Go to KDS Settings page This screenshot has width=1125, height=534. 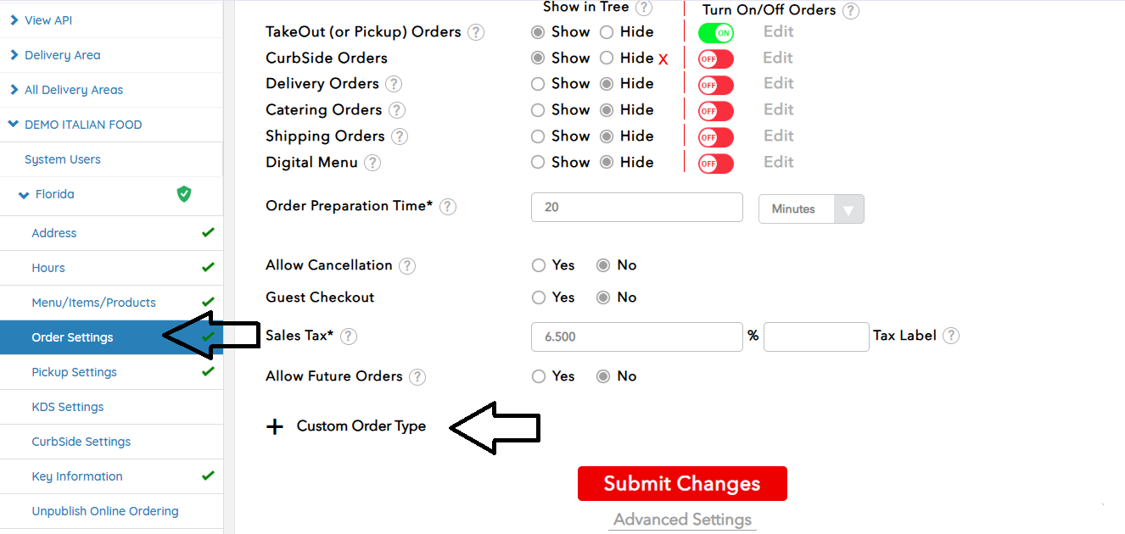tap(68, 407)
